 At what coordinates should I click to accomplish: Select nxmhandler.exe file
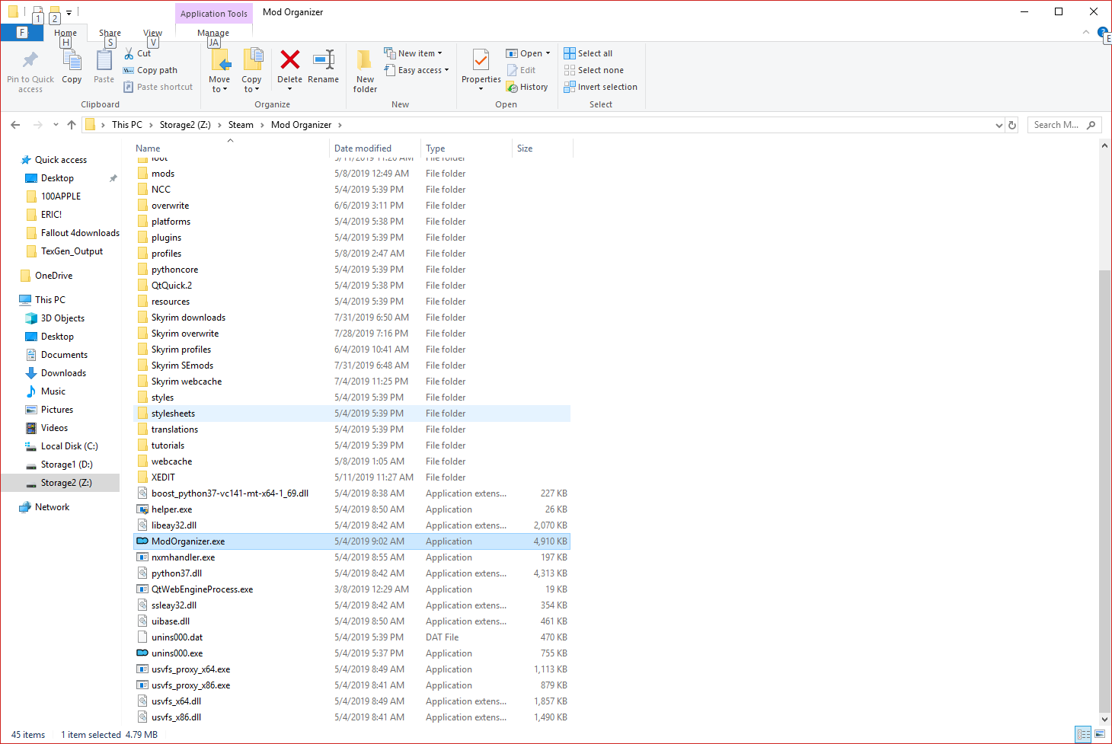[352, 557]
